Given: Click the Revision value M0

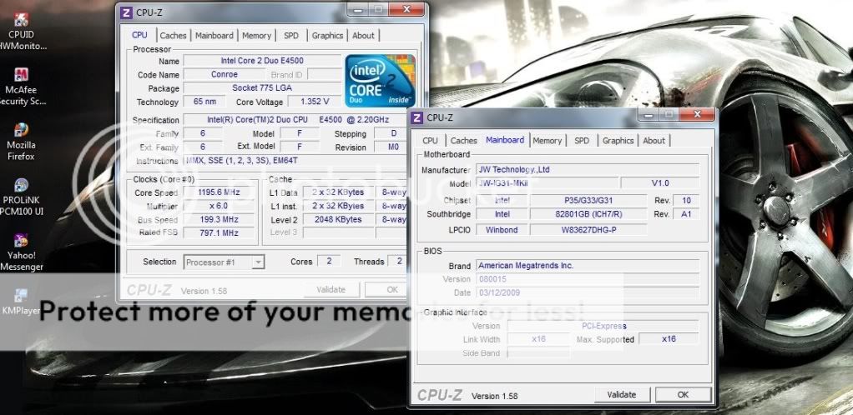Looking at the screenshot, I should [x=393, y=147].
